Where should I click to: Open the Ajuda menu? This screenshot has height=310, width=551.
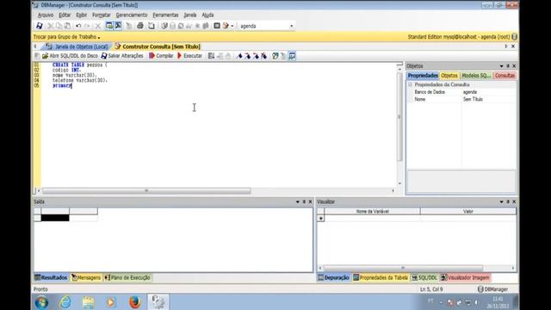[207, 15]
